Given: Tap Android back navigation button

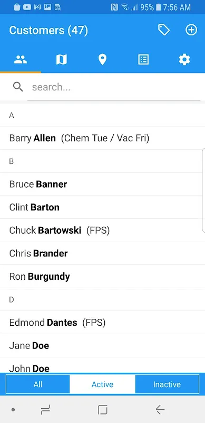Looking at the screenshot, I should tap(160, 410).
